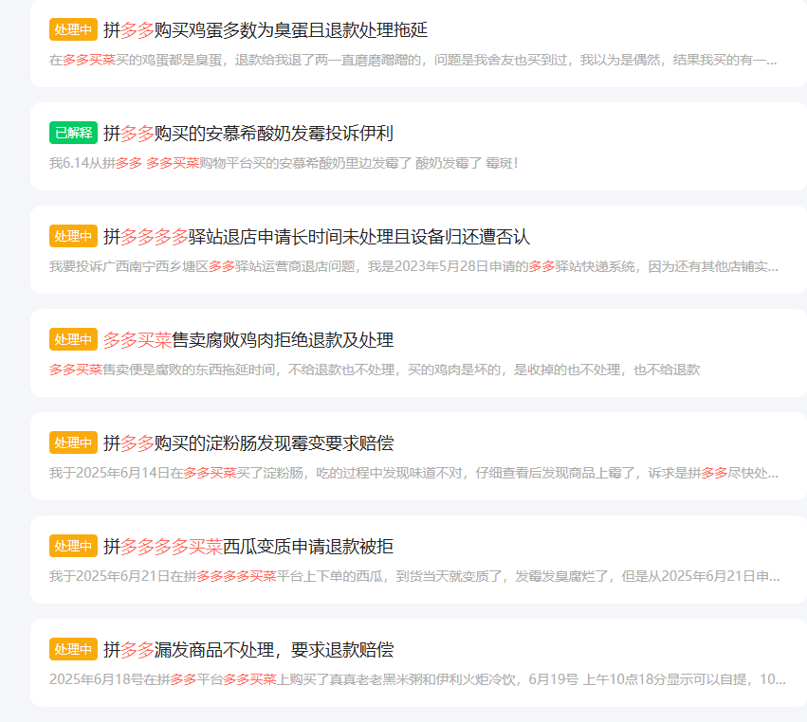Open the 安慕希酸奶发霉投诉伊利 complaint title
Image resolution: width=807 pixels, height=722 pixels.
(x=248, y=134)
